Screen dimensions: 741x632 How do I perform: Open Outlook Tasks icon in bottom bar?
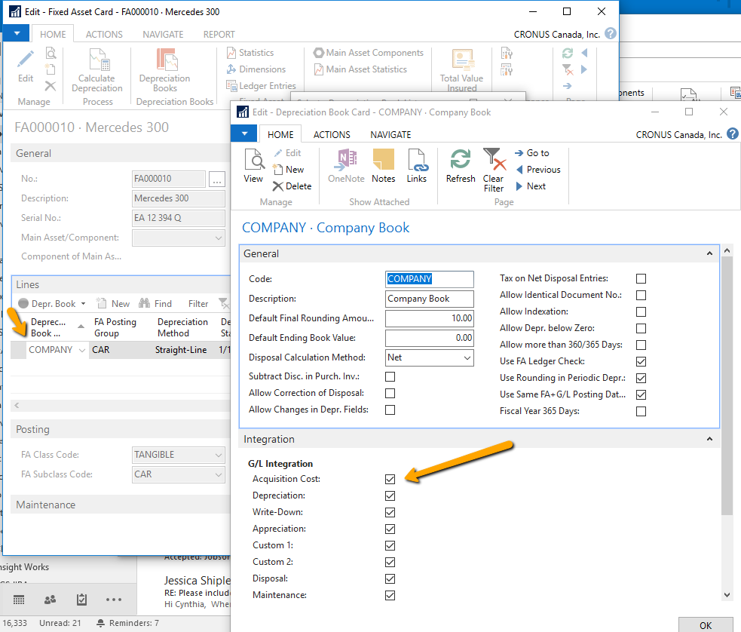coord(81,600)
